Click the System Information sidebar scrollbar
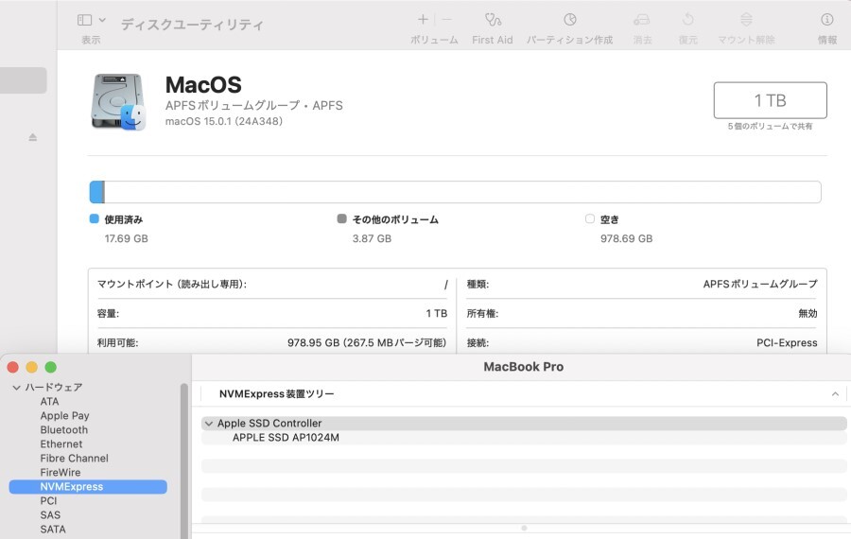 184,461
